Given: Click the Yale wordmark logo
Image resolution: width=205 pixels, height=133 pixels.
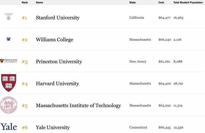Looking at the screenshot, I should (9, 127).
